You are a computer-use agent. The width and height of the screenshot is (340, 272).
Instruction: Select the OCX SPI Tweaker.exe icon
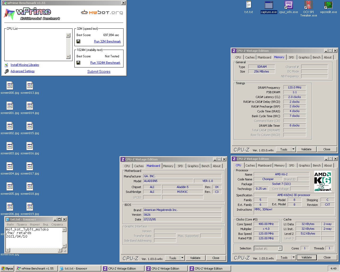pyautogui.click(x=308, y=9)
